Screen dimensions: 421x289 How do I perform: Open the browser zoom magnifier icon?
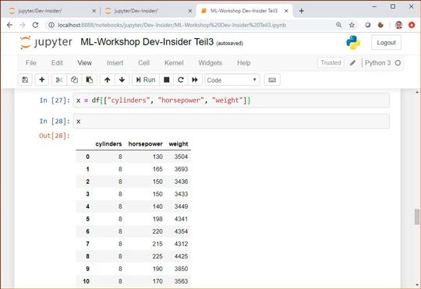pos(339,25)
